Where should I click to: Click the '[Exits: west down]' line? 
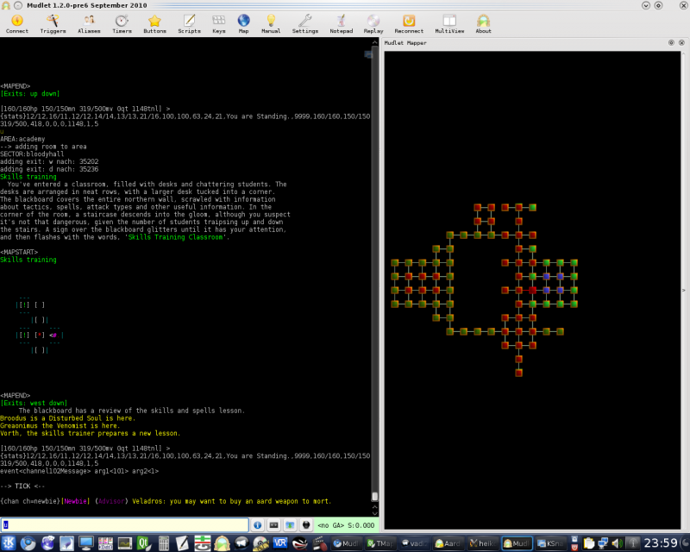(34, 403)
